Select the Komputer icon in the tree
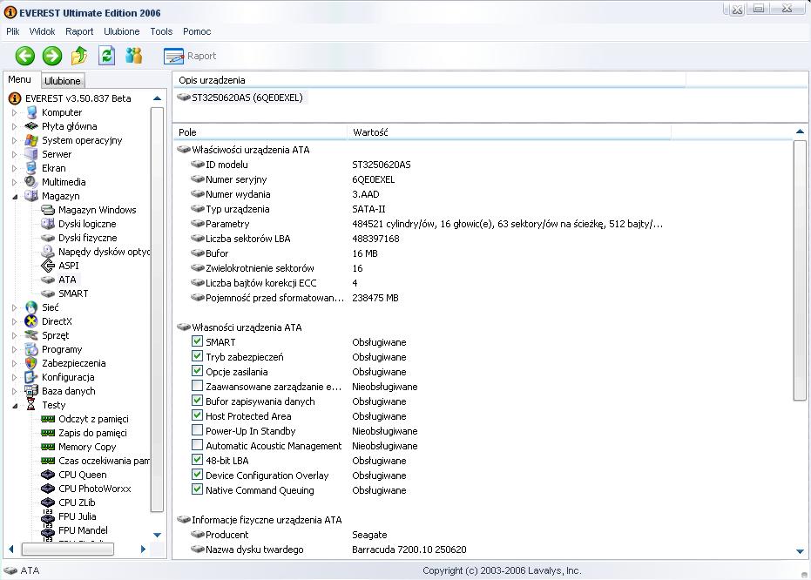Screen dimensions: 811x580 click(x=31, y=112)
